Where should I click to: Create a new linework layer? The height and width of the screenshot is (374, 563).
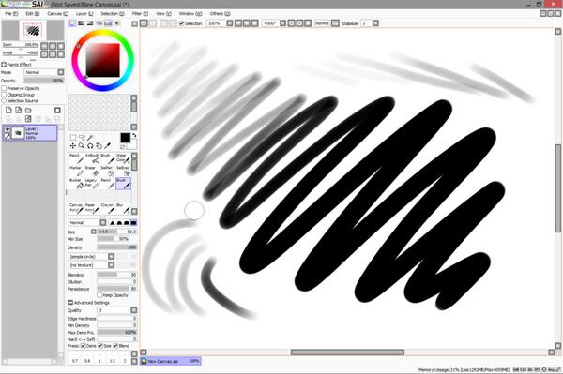coord(19,110)
